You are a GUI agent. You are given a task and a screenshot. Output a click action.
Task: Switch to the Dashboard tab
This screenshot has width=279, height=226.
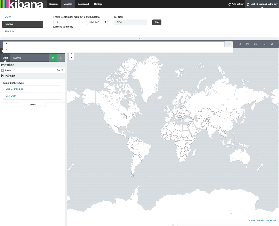[83, 4]
